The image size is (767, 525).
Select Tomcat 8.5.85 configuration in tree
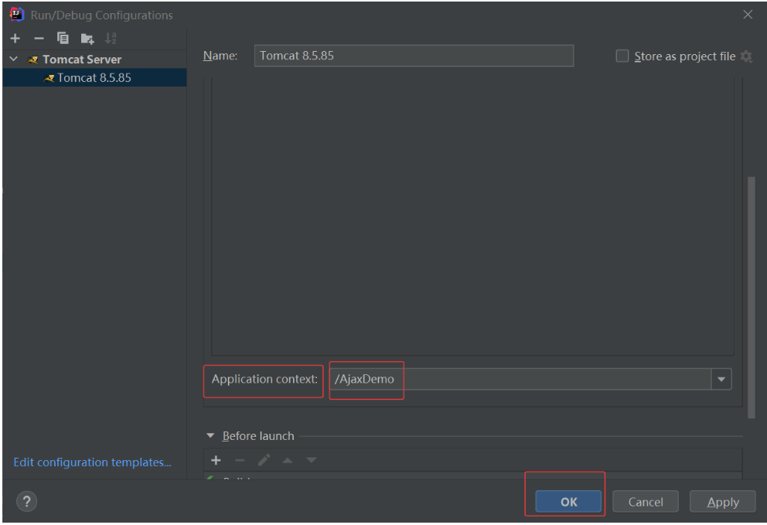tap(94, 78)
